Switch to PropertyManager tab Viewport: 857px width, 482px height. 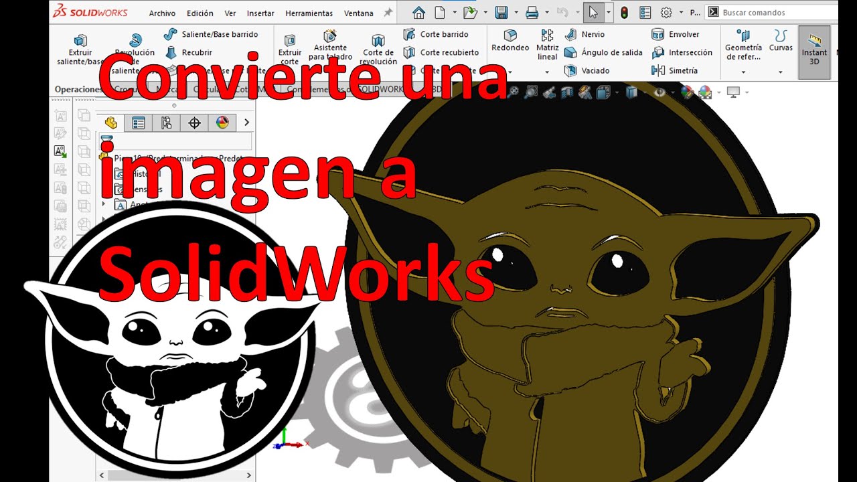click(x=139, y=123)
